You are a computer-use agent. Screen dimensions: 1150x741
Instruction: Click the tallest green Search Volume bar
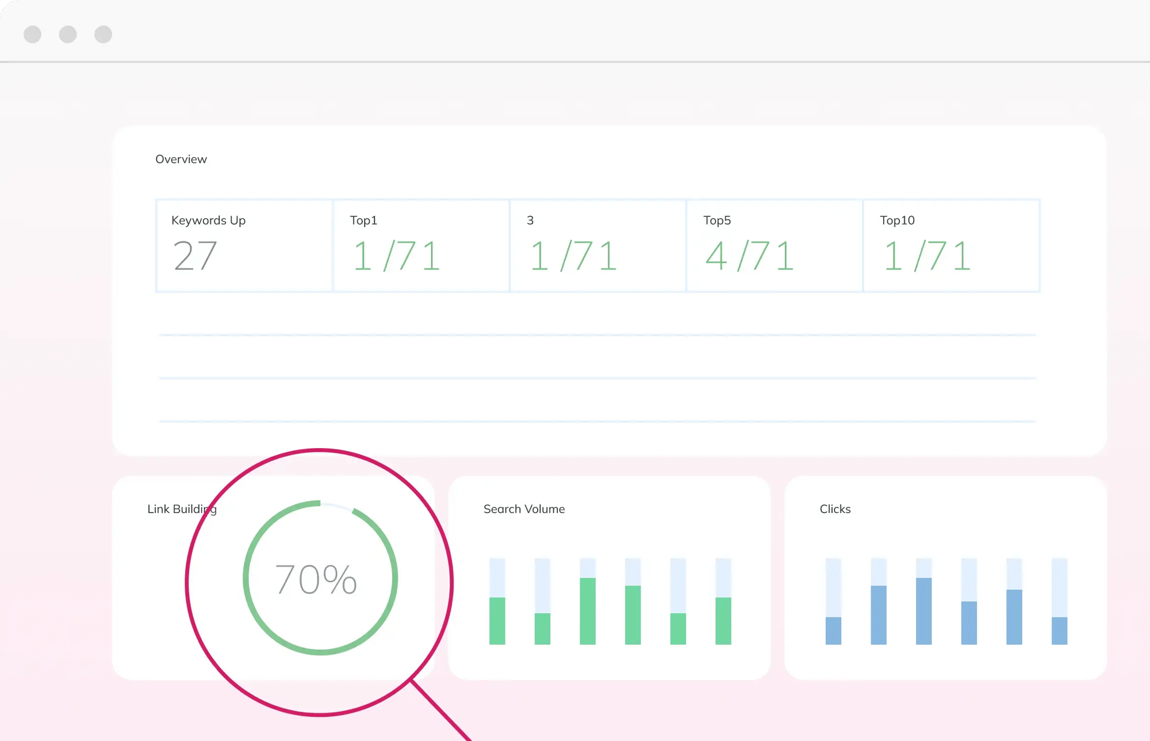(x=588, y=611)
